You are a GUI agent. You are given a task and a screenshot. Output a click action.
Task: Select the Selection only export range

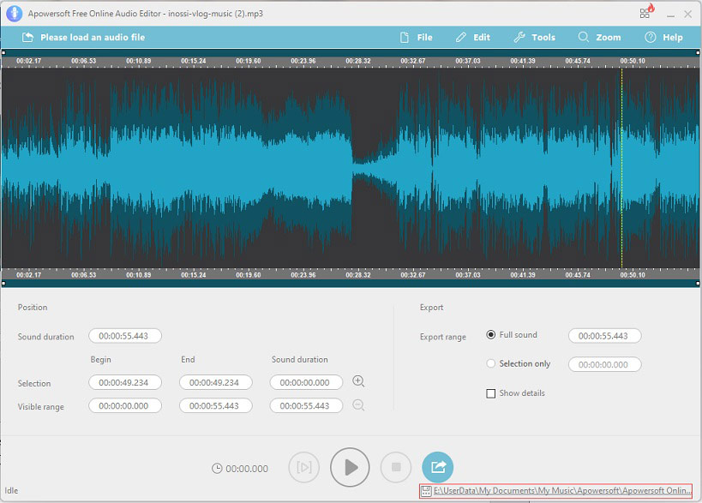pyautogui.click(x=490, y=364)
